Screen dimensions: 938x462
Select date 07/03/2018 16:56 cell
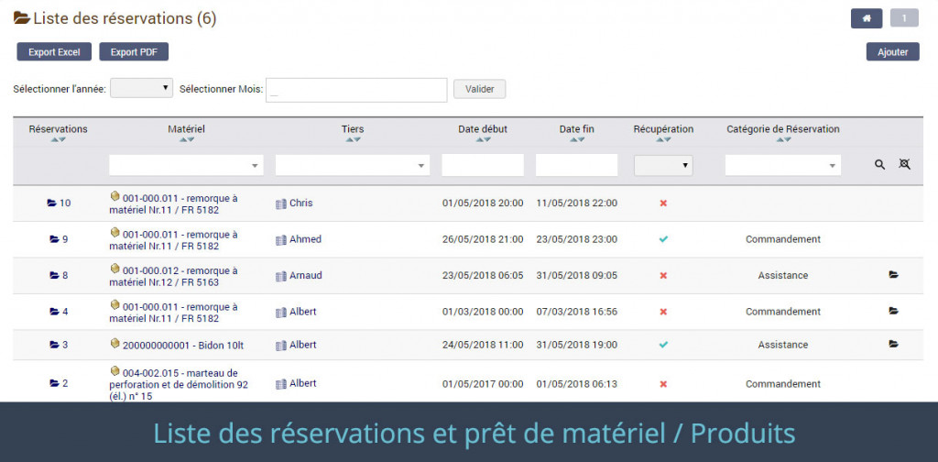click(x=577, y=312)
